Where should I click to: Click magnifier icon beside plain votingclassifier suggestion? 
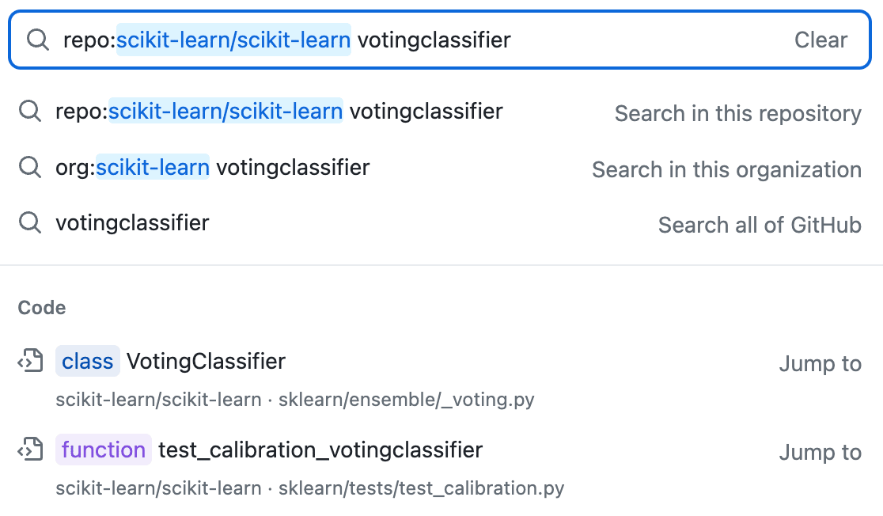[30, 222]
